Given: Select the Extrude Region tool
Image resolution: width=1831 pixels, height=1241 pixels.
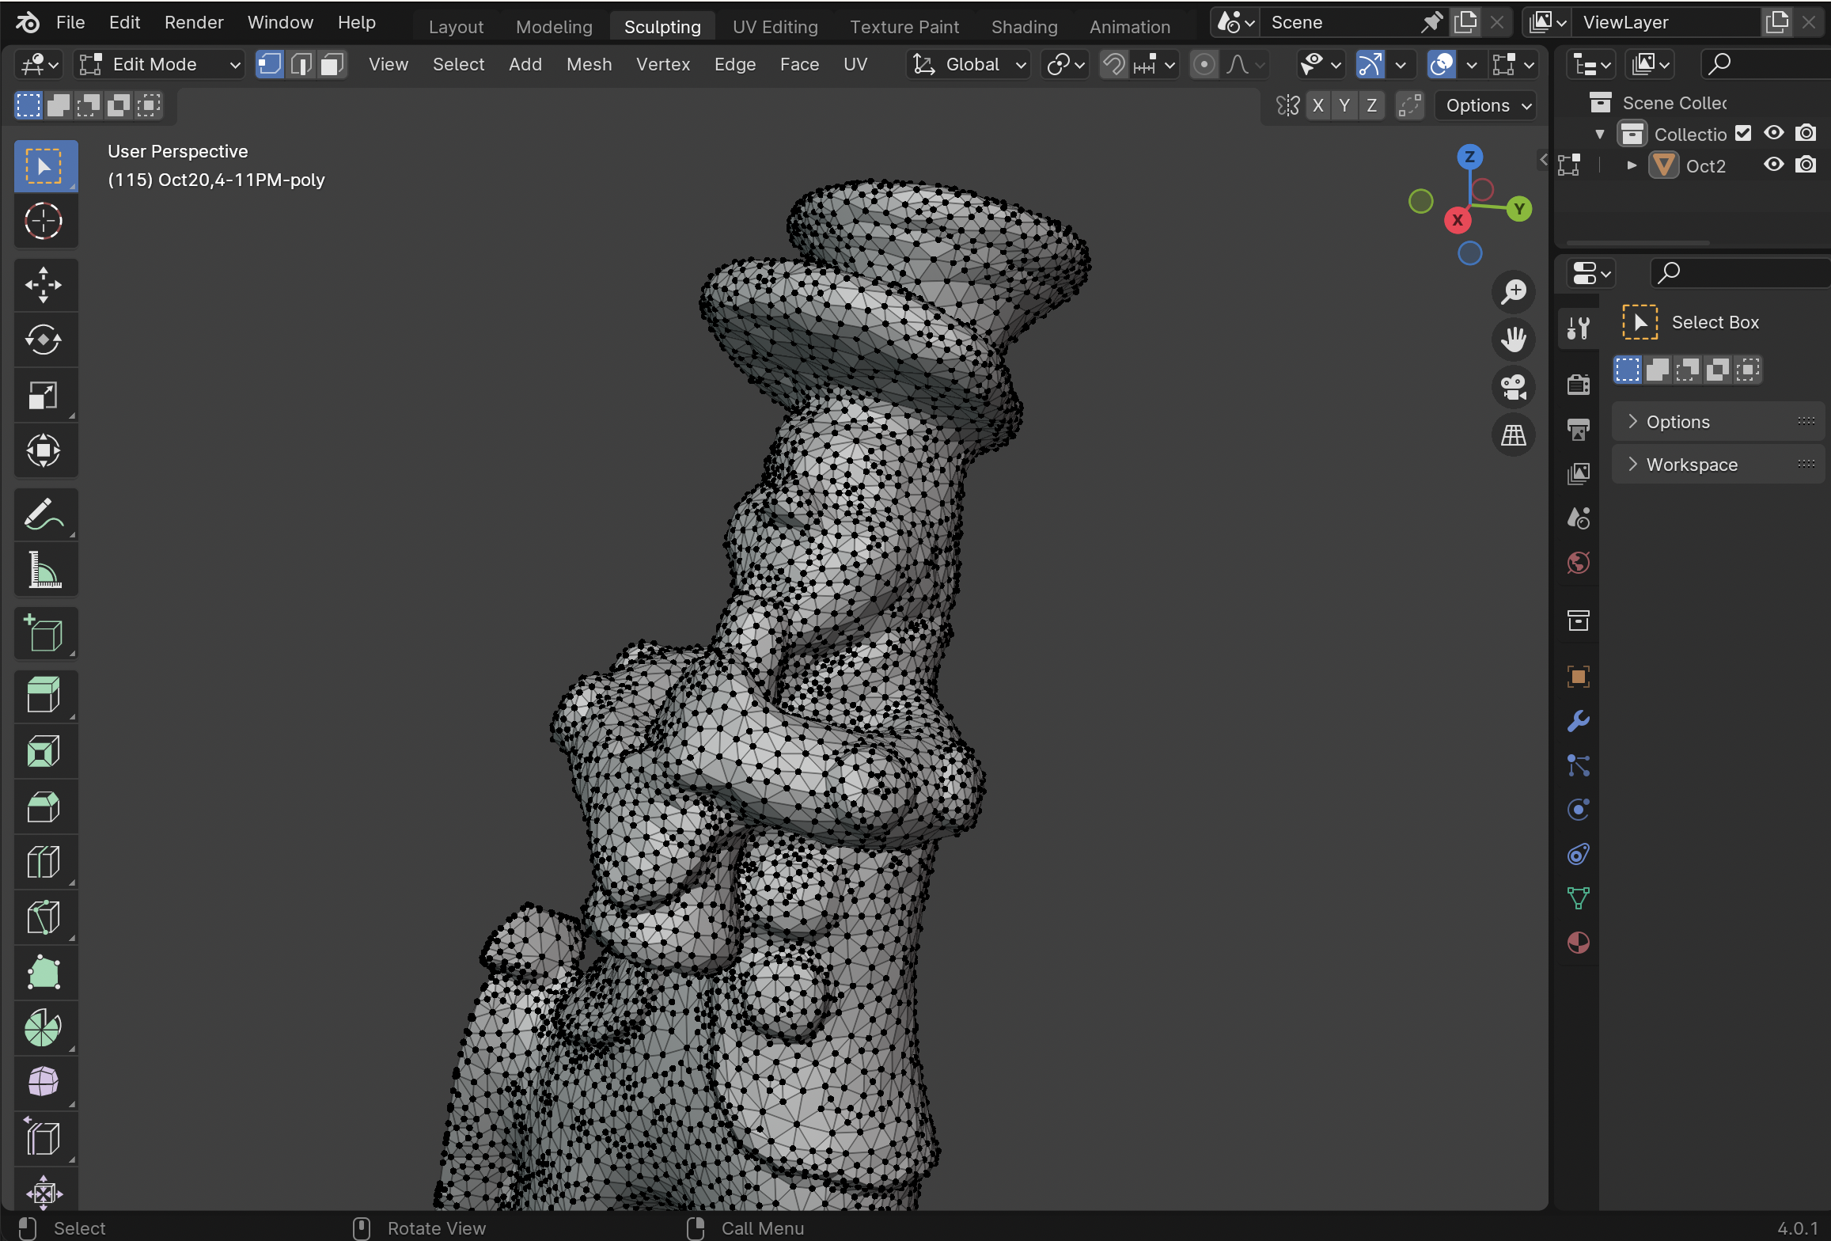Looking at the screenshot, I should point(44,696).
